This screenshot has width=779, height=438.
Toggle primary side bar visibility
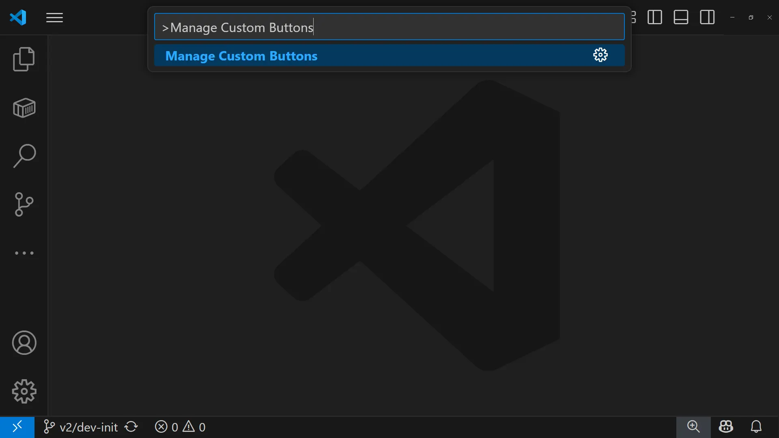[654, 17]
